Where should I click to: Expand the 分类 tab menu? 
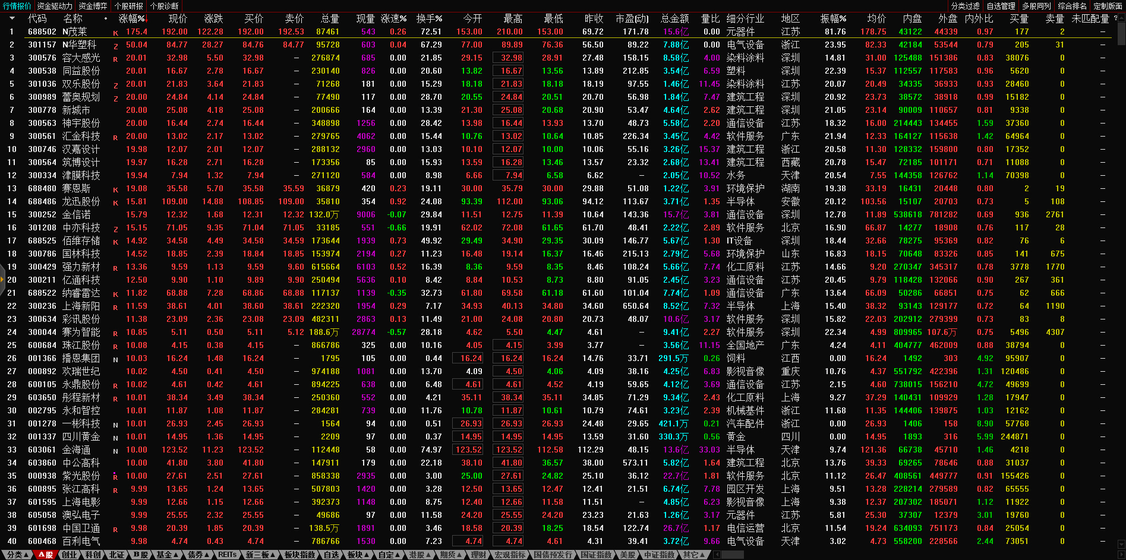pyautogui.click(x=17, y=555)
